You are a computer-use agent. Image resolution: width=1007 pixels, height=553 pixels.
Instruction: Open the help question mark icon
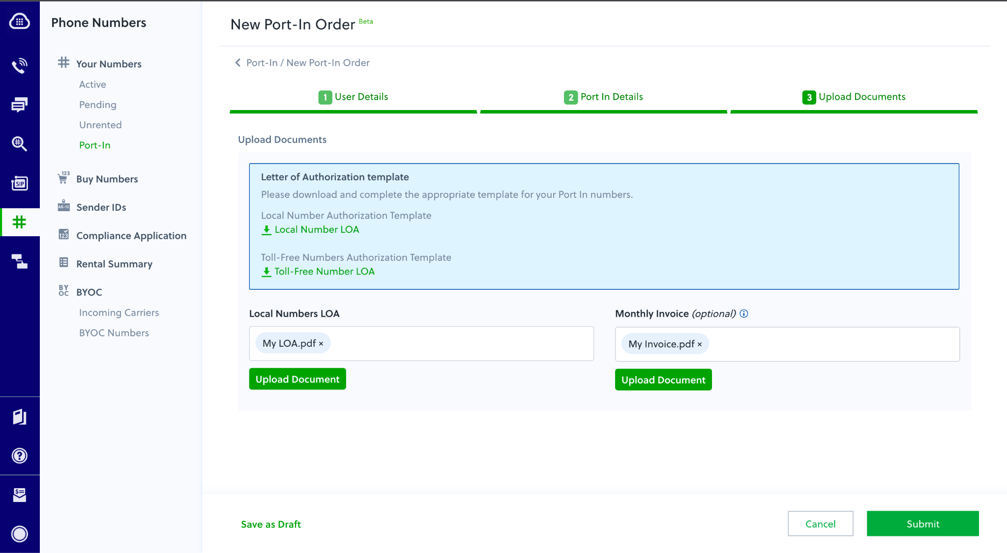point(20,456)
